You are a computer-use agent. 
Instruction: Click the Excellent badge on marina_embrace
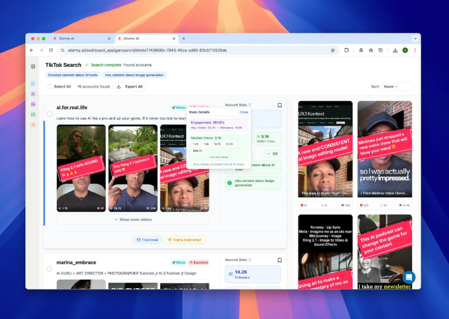coord(199,262)
